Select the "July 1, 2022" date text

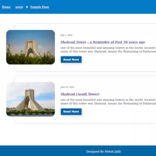point(66,35)
